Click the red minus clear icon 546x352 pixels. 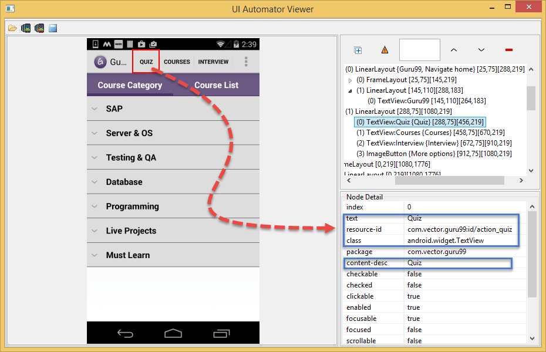click(x=508, y=50)
